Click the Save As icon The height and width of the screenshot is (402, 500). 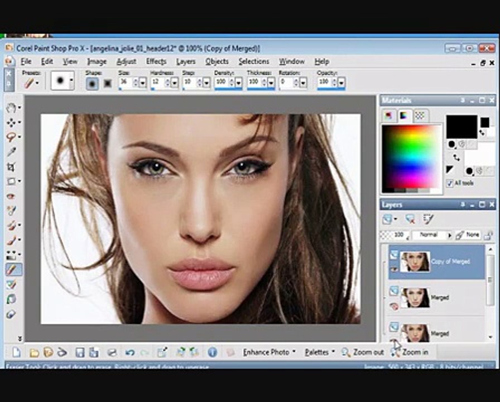pos(94,352)
